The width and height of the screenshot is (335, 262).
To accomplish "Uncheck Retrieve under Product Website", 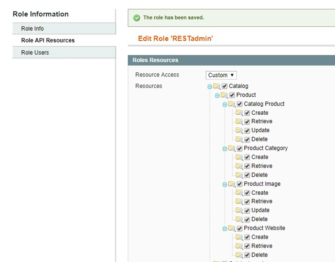I will coord(247,246).
